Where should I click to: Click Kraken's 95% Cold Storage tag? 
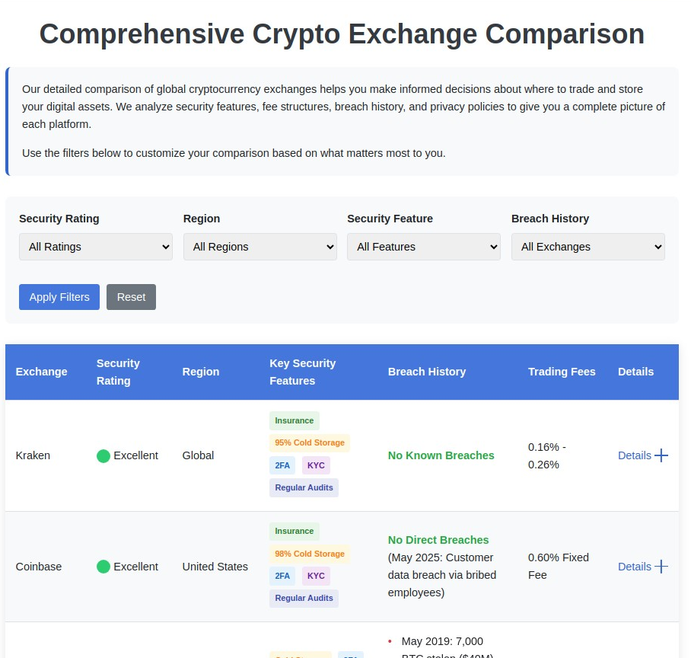(x=310, y=442)
